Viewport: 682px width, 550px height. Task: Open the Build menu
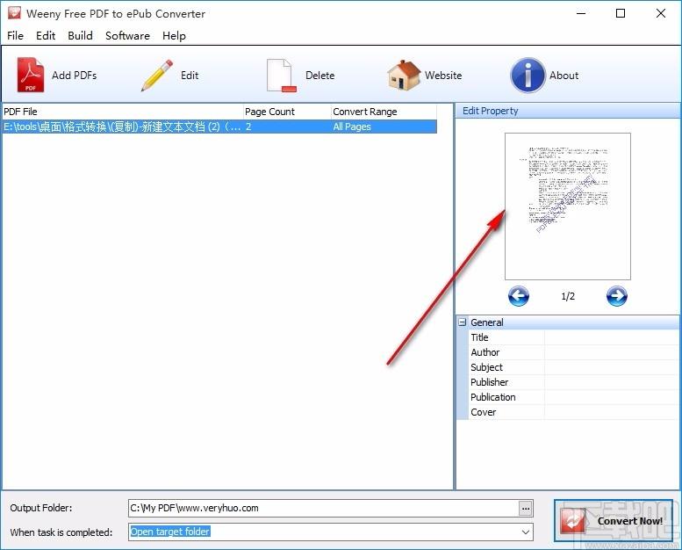coord(80,36)
